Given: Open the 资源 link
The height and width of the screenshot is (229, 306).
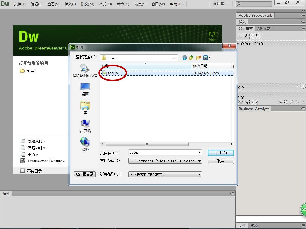Looking at the screenshot, I should coord(33,154).
